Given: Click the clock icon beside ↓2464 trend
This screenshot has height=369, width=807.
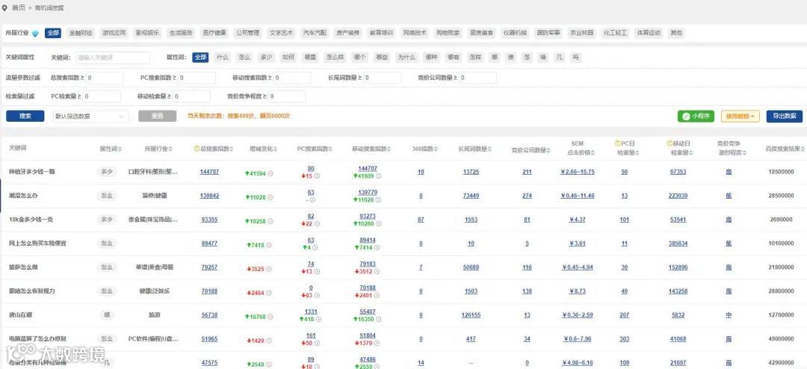Looking at the screenshot, I should 270,294.
